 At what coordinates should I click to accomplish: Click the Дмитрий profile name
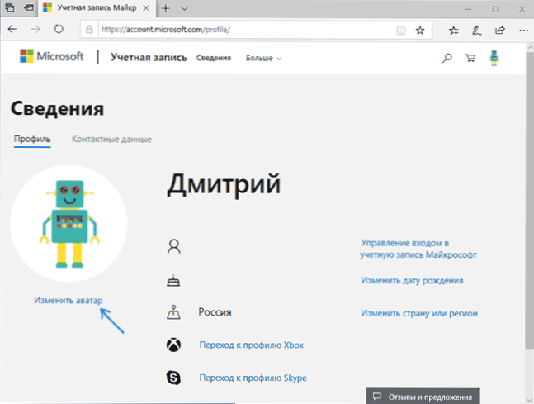point(224,184)
